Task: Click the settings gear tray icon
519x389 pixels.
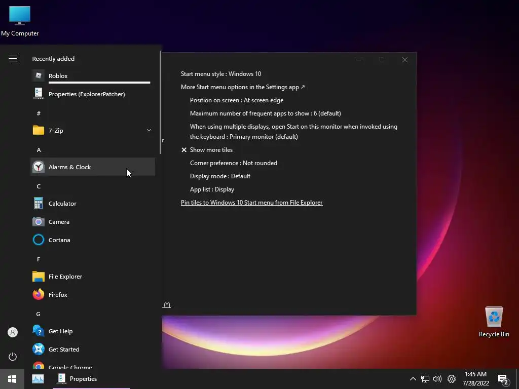Action: 452,379
